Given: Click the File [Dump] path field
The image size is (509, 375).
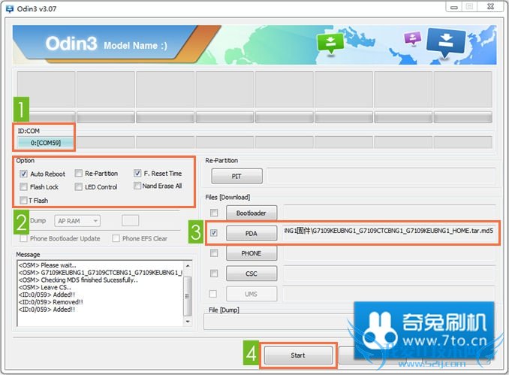Looking at the screenshot, I should pos(279,322).
